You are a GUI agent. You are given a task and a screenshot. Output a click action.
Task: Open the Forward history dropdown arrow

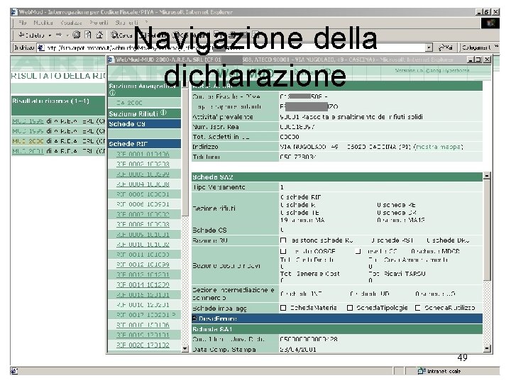point(67,35)
